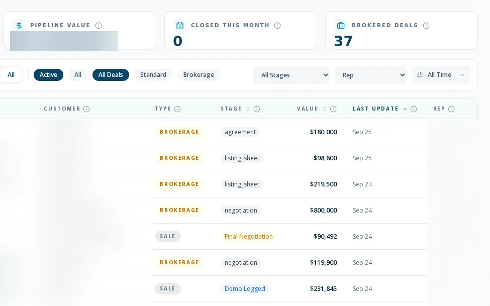Select the Active filter pill
490x306 pixels.
48,75
